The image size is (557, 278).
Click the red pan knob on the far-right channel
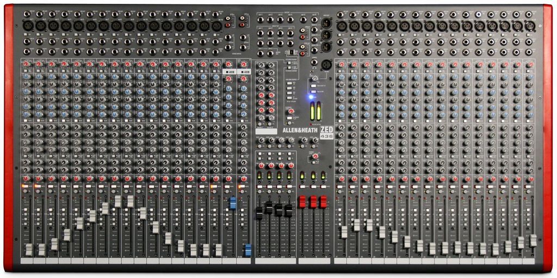point(530,178)
